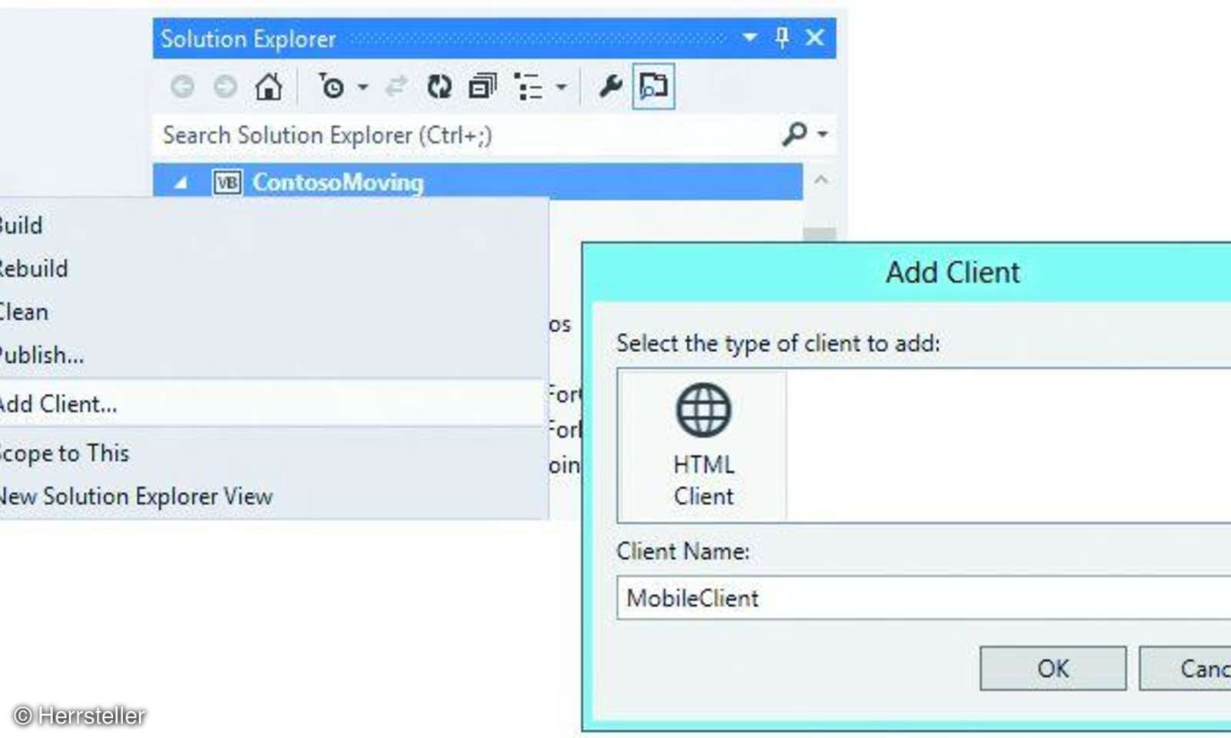Open the Solution Explorer panel options dropdown
Image resolution: width=1231 pixels, height=738 pixels.
[748, 38]
